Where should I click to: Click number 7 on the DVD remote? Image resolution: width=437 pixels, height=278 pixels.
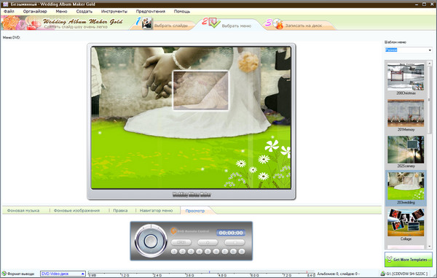[x=225, y=252]
